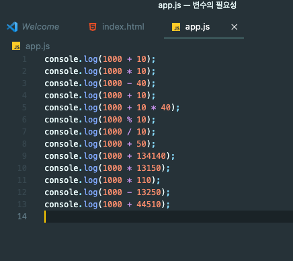
Task: Click the number 44510 on line 13
Action: (x=149, y=204)
